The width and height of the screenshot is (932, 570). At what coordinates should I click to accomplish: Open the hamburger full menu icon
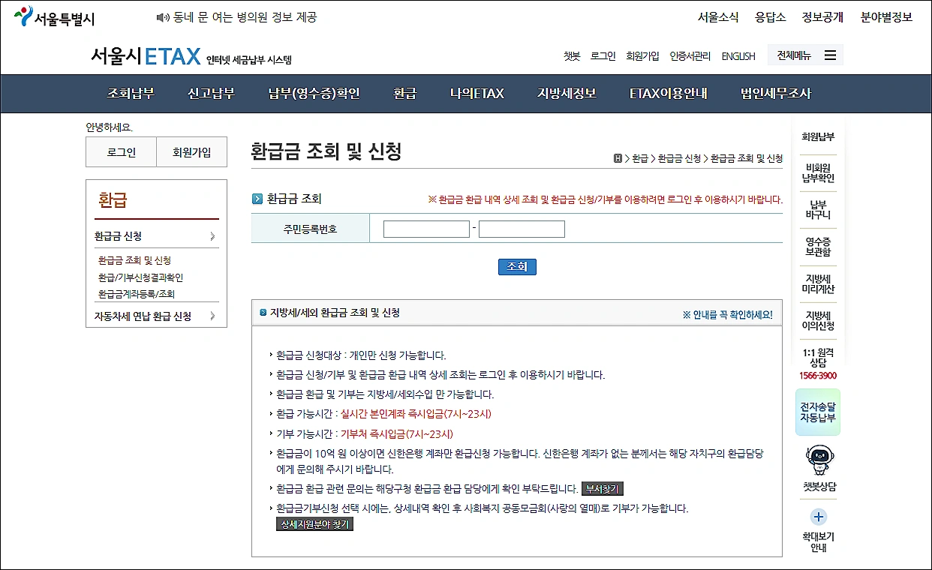(x=829, y=55)
